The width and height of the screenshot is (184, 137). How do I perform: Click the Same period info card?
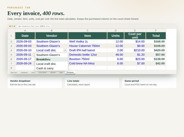149,83
